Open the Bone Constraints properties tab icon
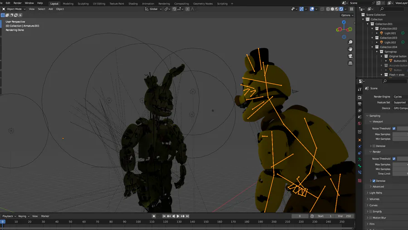Image resolution: width=408 pixels, height=230 pixels. tap(359, 172)
